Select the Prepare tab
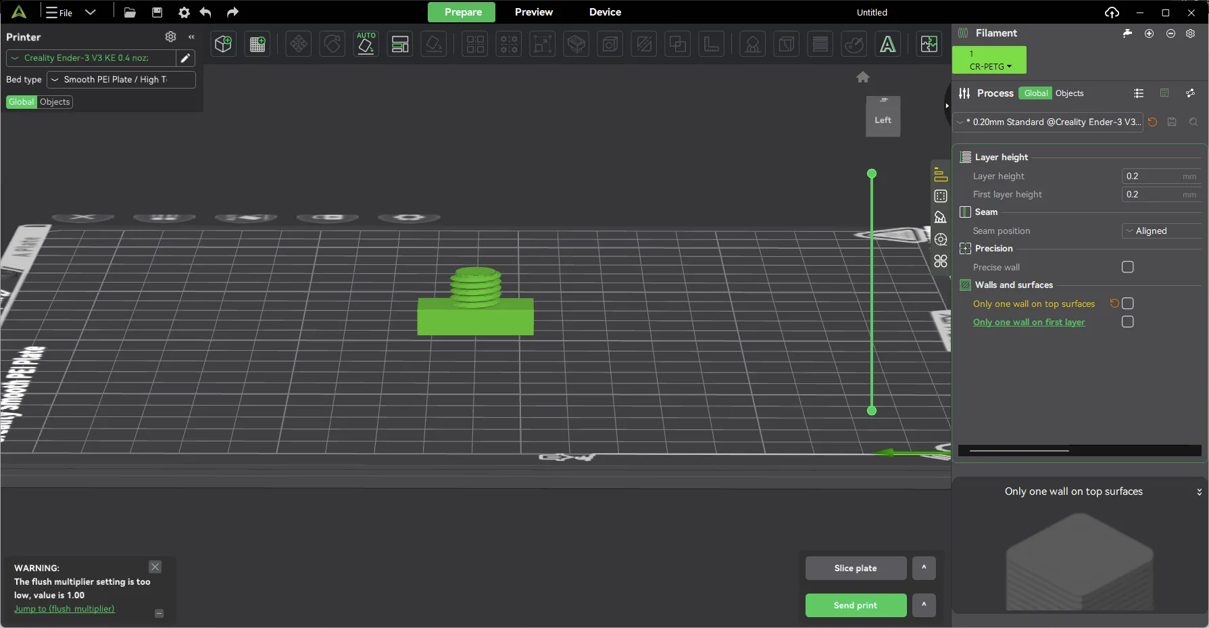Screen dimensions: 1209x628 [462, 12]
